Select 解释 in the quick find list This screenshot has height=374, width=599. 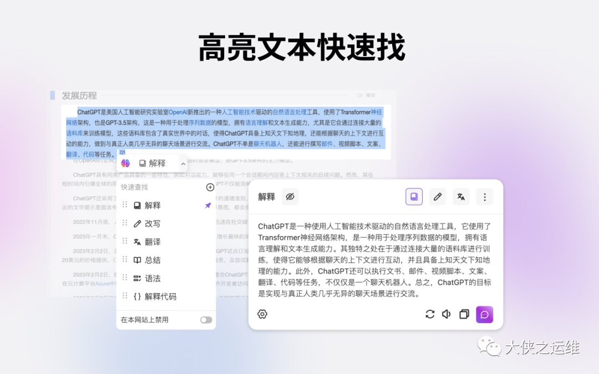166,206
